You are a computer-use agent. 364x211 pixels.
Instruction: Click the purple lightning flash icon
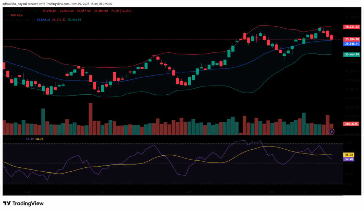click(x=332, y=131)
